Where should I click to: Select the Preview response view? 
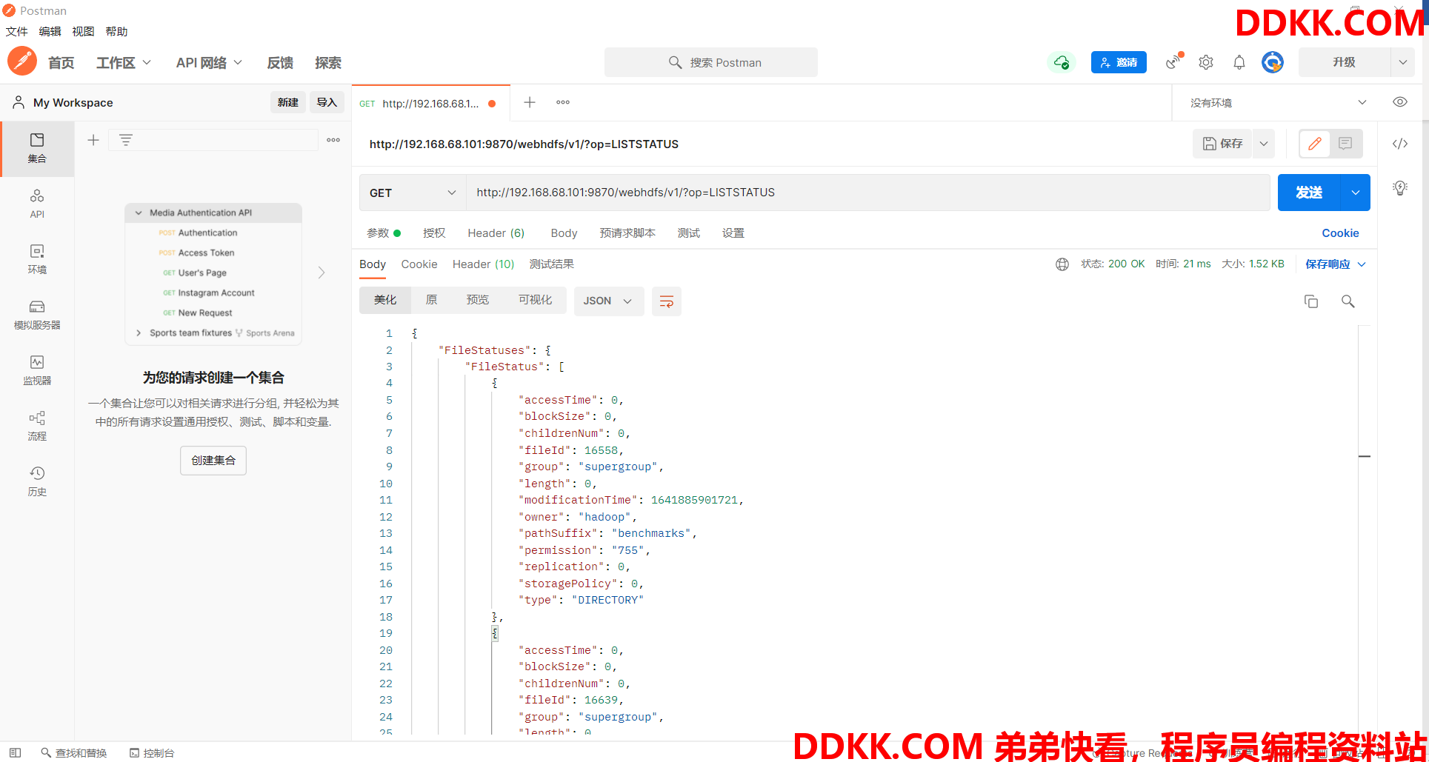(x=478, y=300)
